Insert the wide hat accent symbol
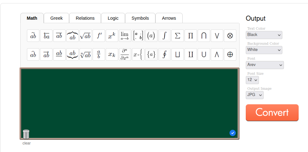Image resolution: width=308 pixels, height=152 pixels. [x=33, y=54]
